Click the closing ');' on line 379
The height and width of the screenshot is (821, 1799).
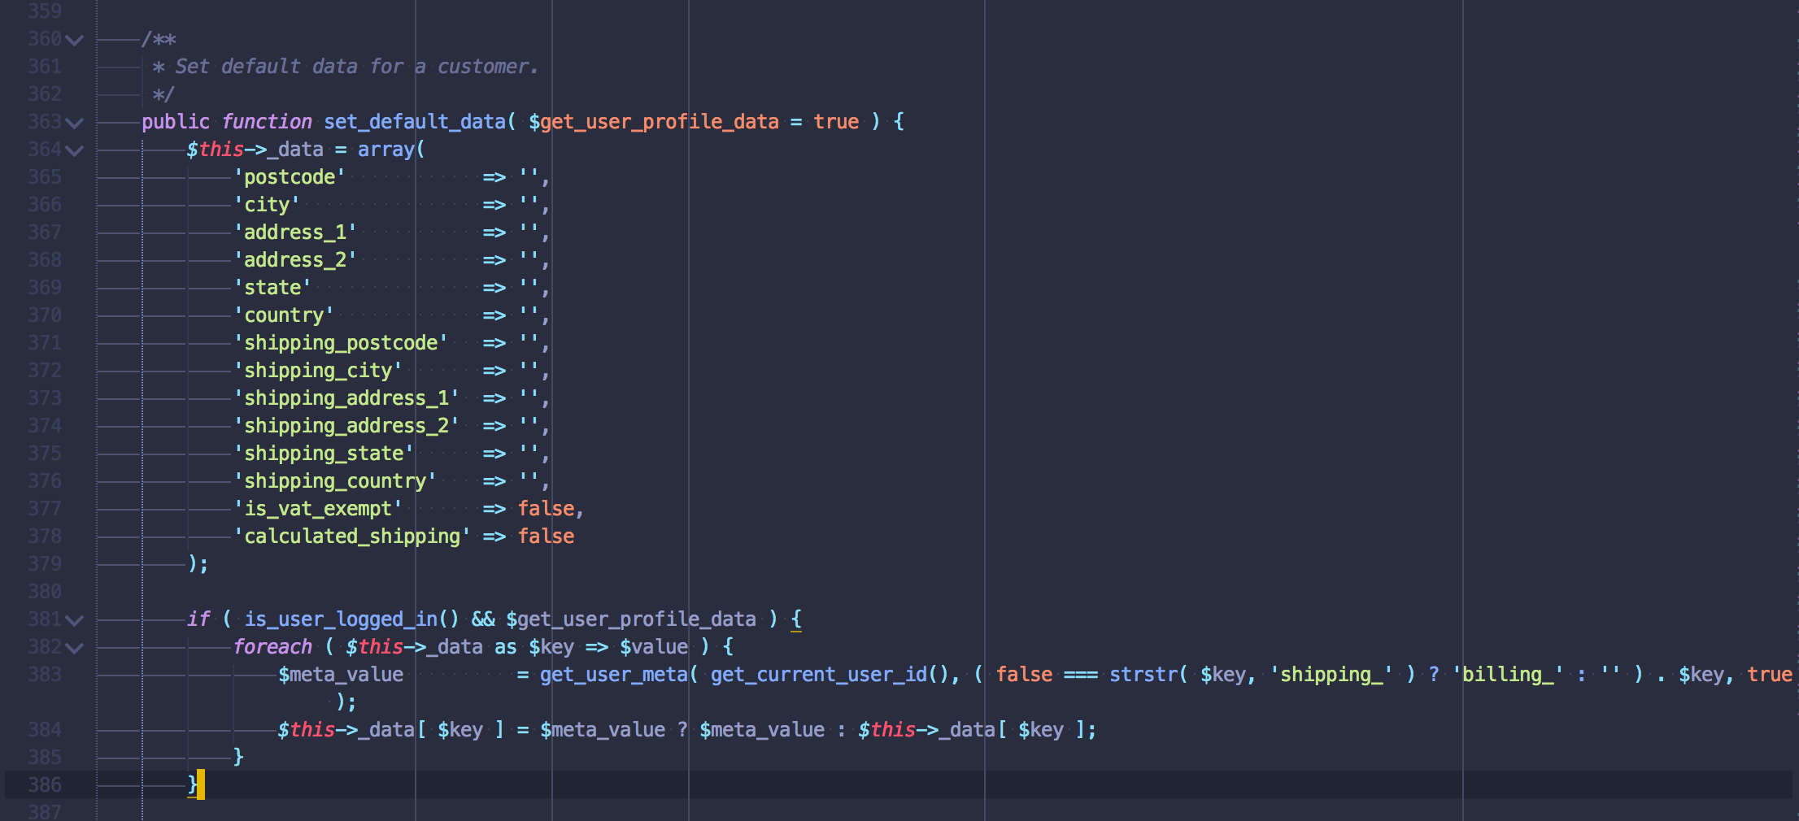[198, 564]
